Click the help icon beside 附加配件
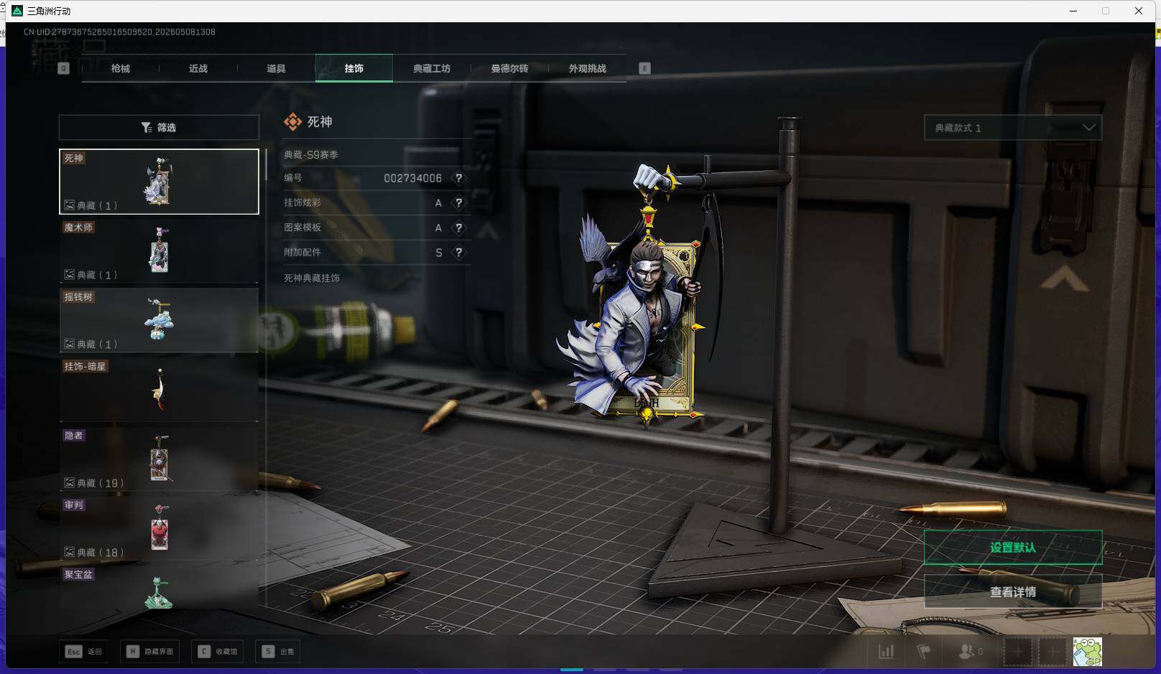The width and height of the screenshot is (1161, 674). coord(458,253)
